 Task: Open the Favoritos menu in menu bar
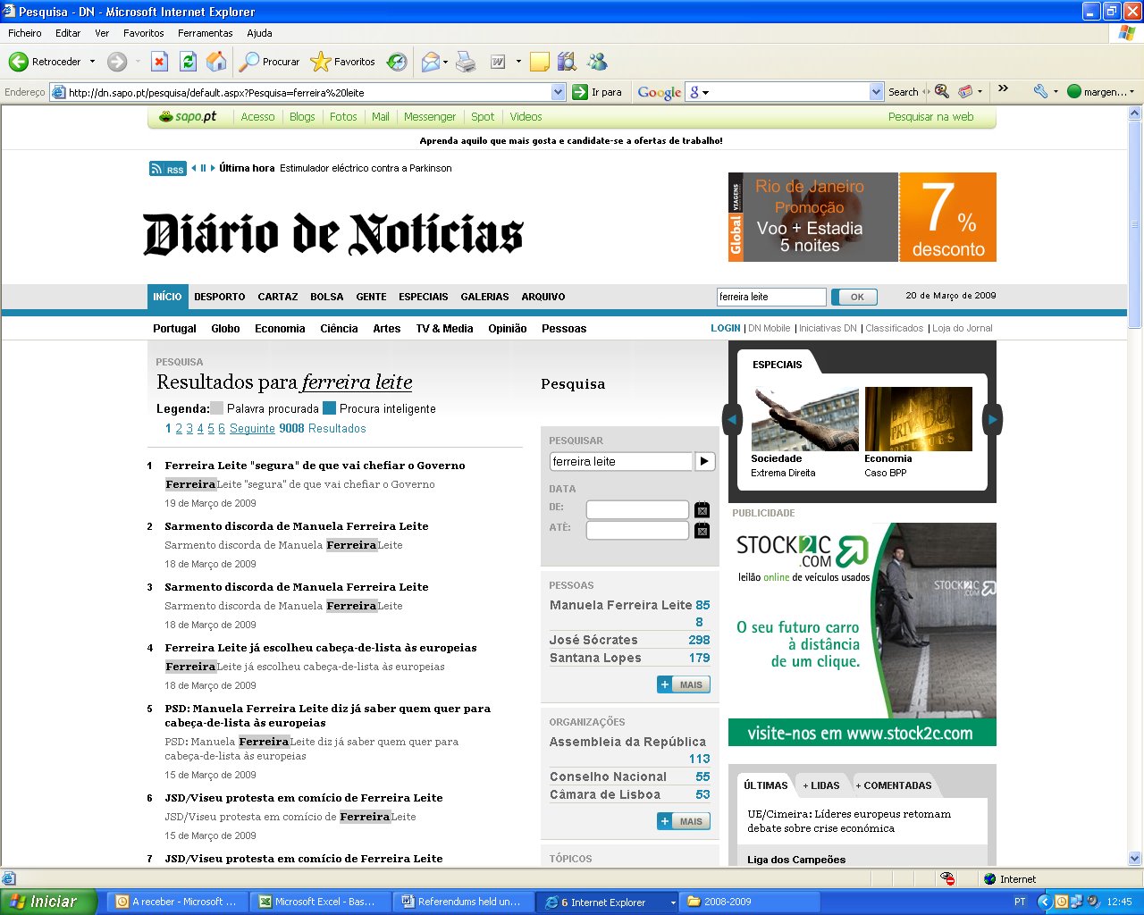pyautogui.click(x=144, y=33)
